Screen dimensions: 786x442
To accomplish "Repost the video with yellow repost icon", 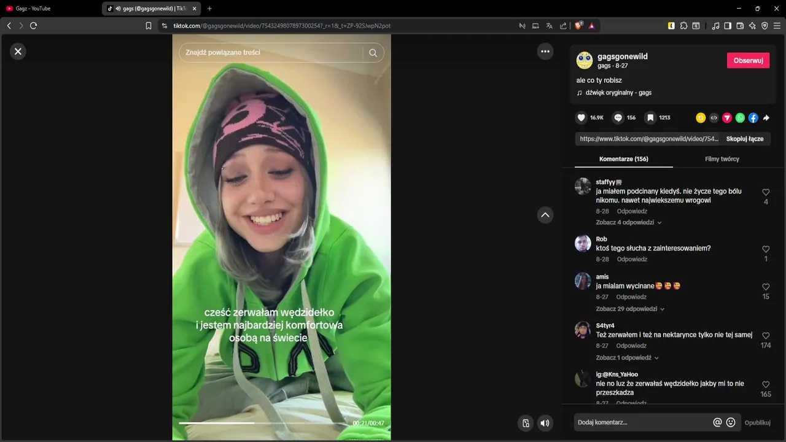I will [701, 118].
